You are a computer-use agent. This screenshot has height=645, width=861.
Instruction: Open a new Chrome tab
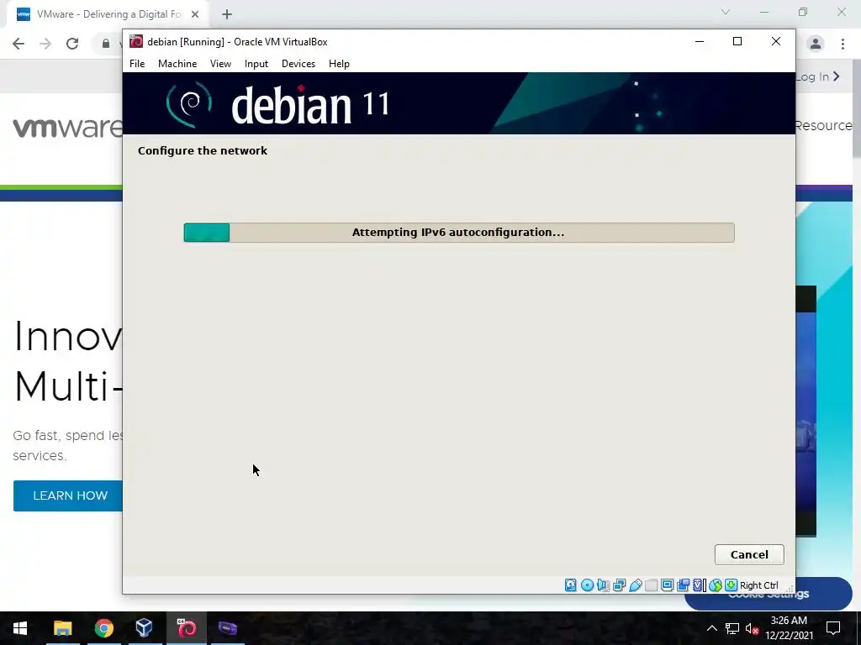(227, 14)
